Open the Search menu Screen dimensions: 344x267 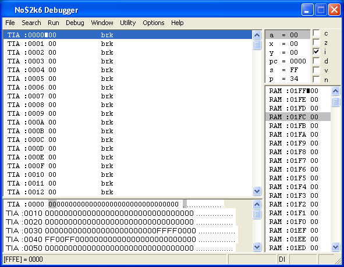point(31,23)
